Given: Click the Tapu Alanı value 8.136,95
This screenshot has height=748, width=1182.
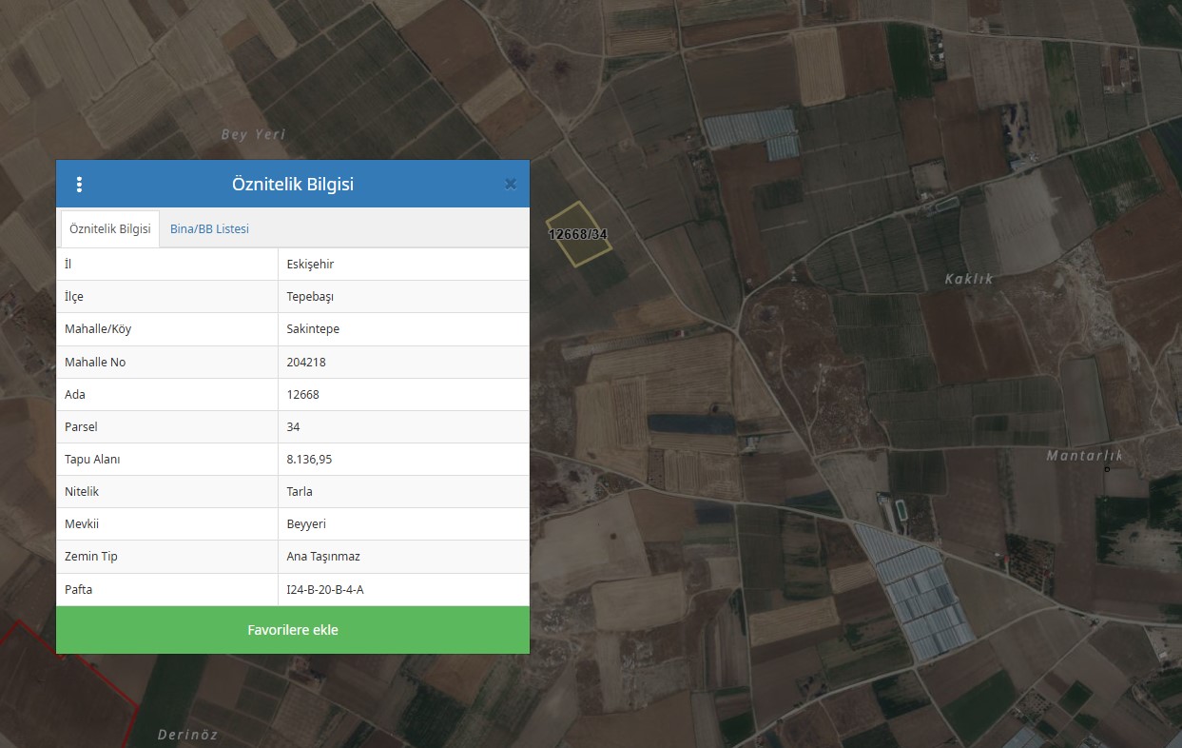Looking at the screenshot, I should [309, 459].
